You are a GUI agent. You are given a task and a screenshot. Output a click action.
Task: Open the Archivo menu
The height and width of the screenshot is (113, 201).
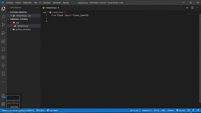10,3
